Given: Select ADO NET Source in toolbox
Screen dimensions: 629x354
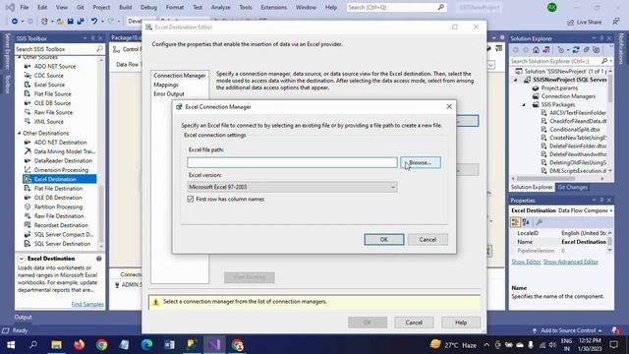Looking at the screenshot, I should (55, 66).
